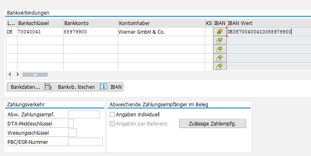Focus the Abw. Zahlungsempf. input field
This screenshot has height=156, width=311.
click(x=84, y=114)
